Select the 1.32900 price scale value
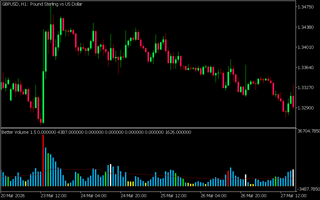The image size is (320, 200). tap(306, 108)
